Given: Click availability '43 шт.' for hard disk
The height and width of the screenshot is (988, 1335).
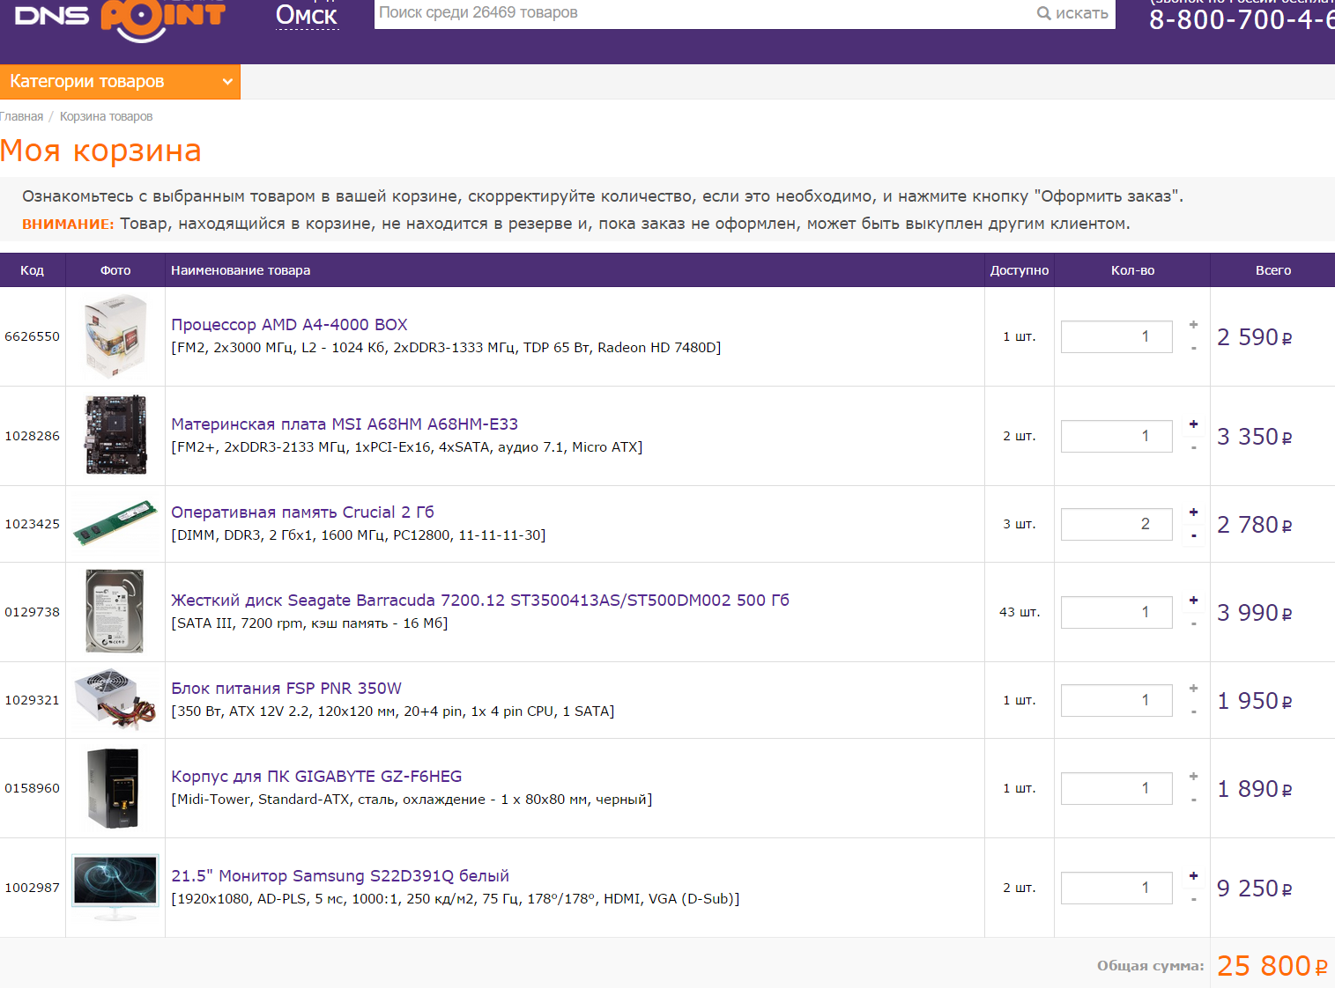Looking at the screenshot, I should tap(1020, 612).
